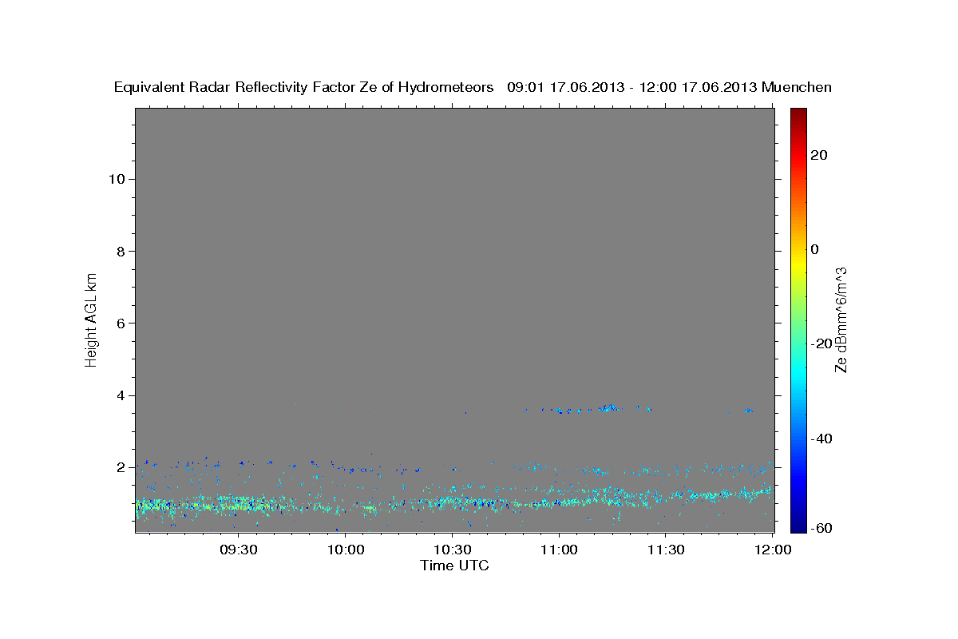Click the height tick label 6
This screenshot has width=958, height=639.
[121, 323]
